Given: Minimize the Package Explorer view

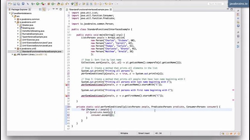Looking at the screenshot, I should coord(57,9).
